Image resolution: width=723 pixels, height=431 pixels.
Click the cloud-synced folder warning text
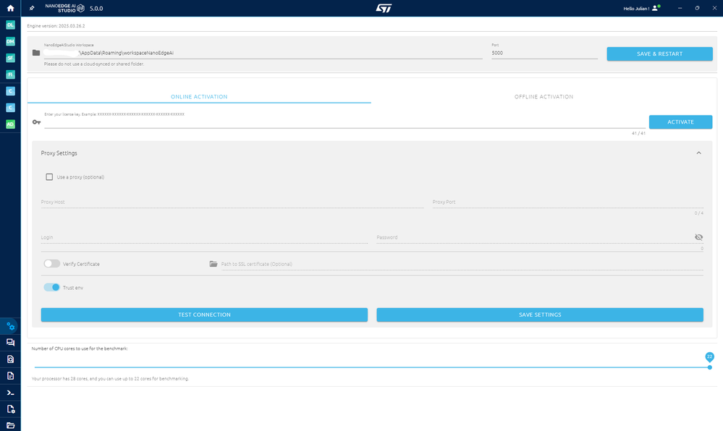[x=94, y=64]
